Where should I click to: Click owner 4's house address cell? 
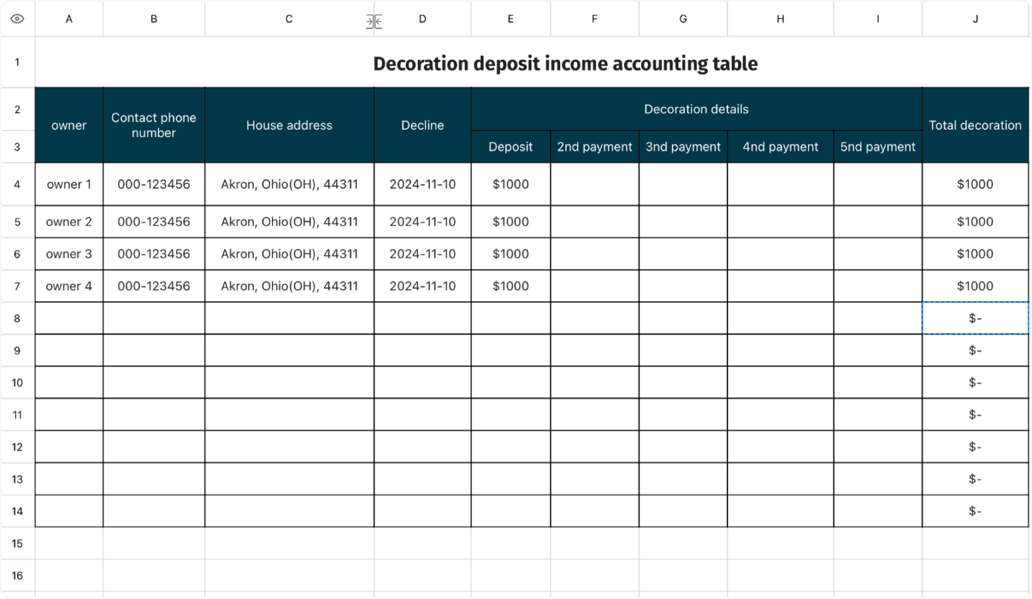(289, 286)
